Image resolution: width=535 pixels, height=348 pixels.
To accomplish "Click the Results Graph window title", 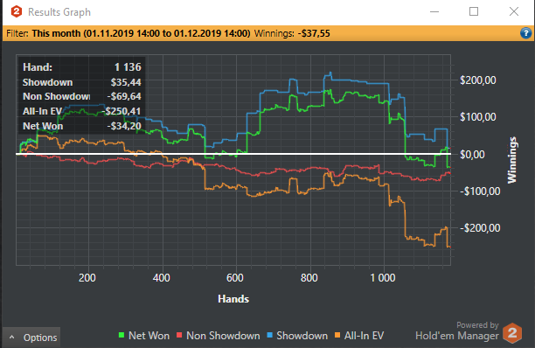I will pyautogui.click(x=59, y=12).
